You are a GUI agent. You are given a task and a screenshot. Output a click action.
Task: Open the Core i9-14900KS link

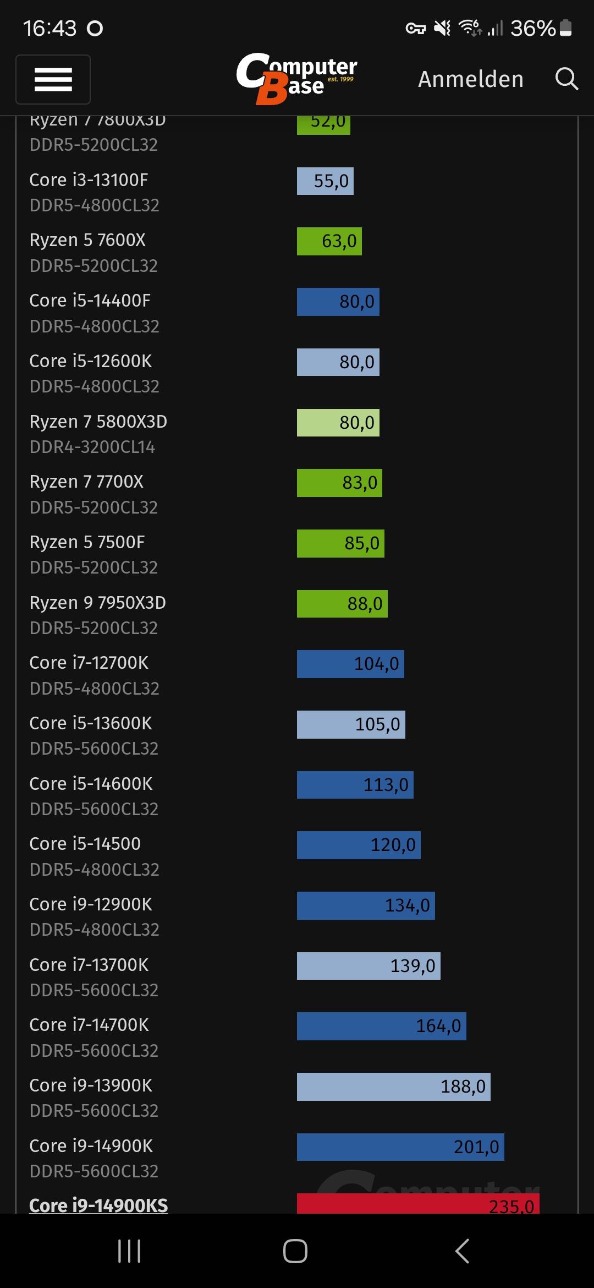tap(98, 1205)
